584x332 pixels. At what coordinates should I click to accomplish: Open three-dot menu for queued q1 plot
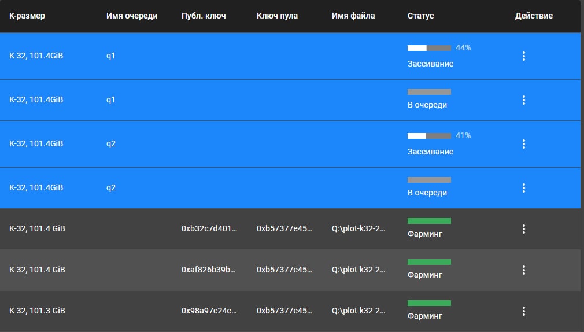tap(524, 100)
